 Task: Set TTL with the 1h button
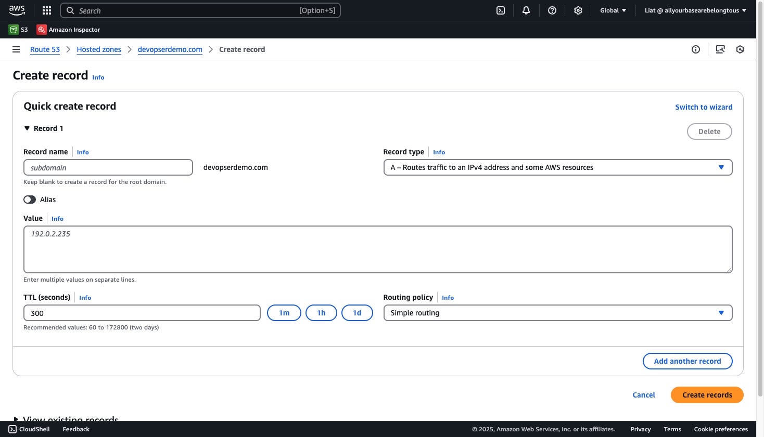pyautogui.click(x=321, y=313)
